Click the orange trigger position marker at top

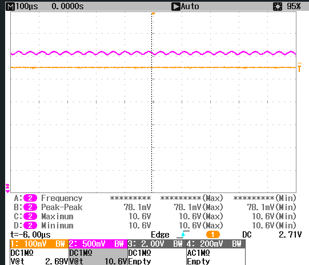click(153, 14)
